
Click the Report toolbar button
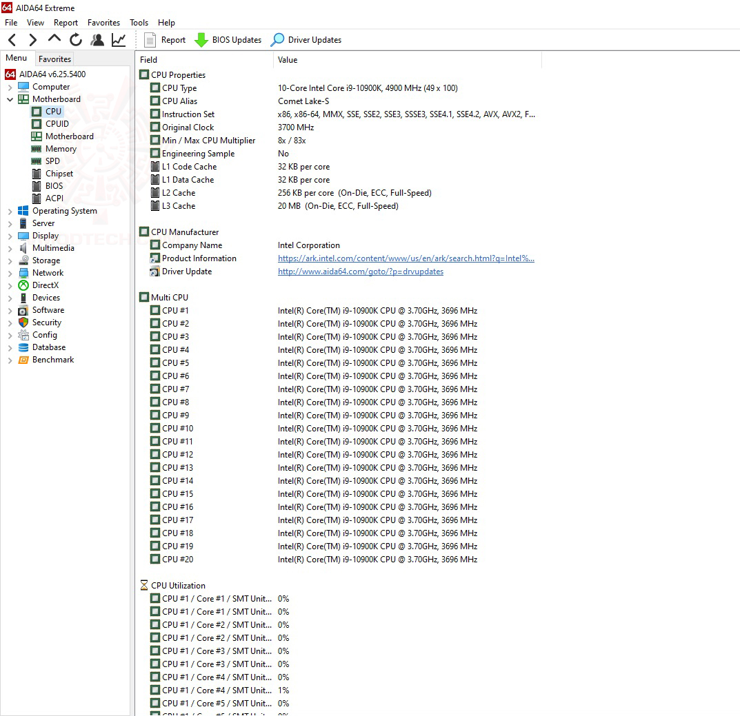165,40
